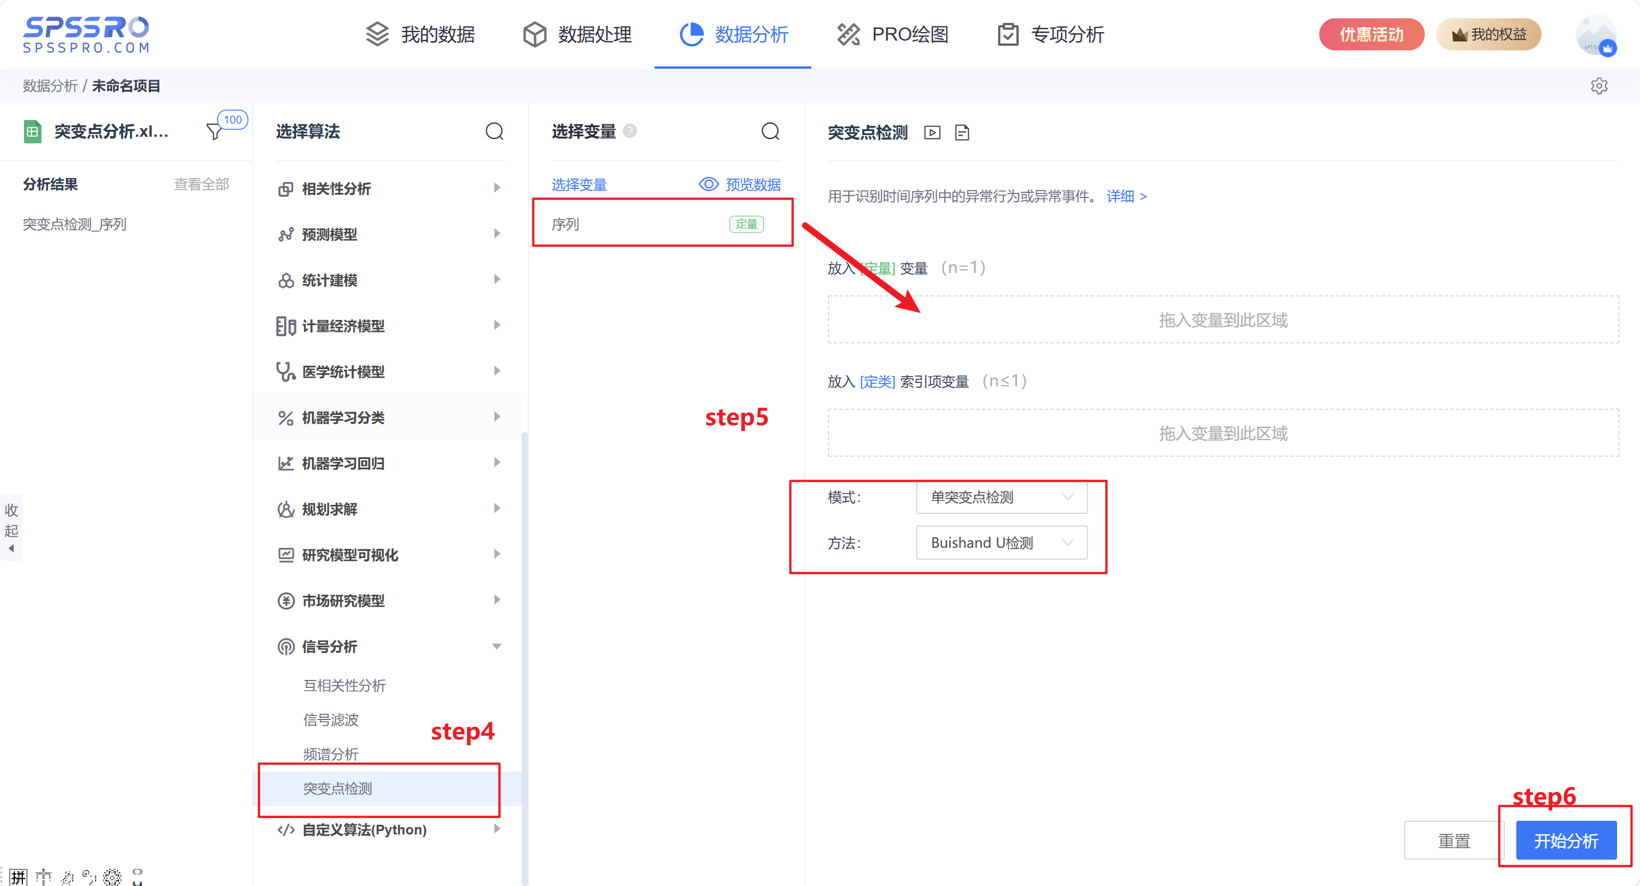Viewport: 1640px width, 886px height.
Task: Click the 规划求解 category icon
Action: [286, 510]
